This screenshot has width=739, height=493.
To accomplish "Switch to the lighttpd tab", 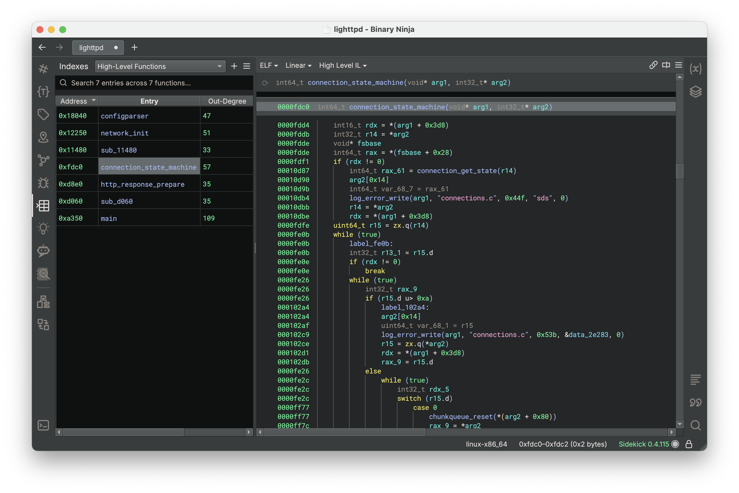I will [91, 48].
